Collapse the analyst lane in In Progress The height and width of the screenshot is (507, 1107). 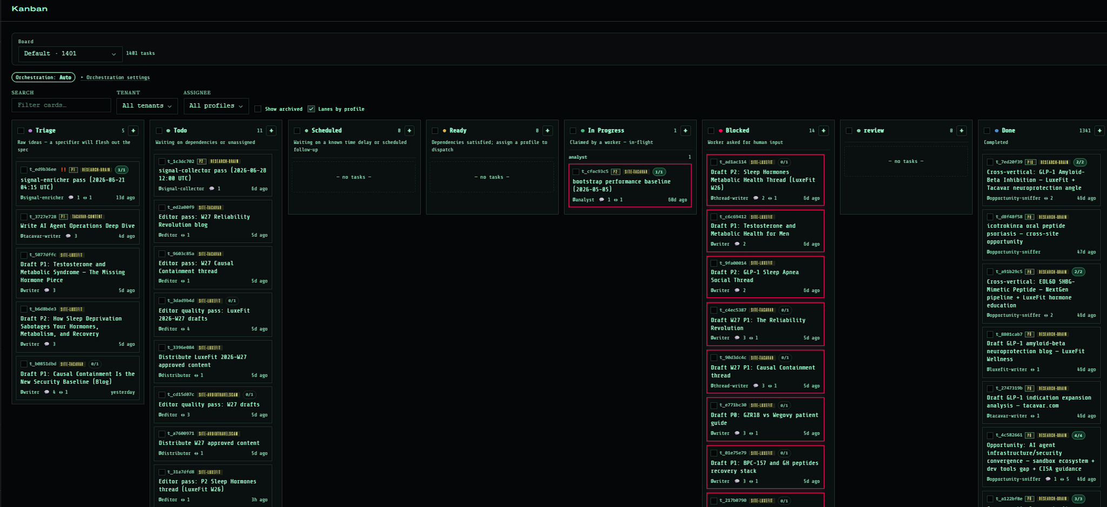tap(630, 157)
